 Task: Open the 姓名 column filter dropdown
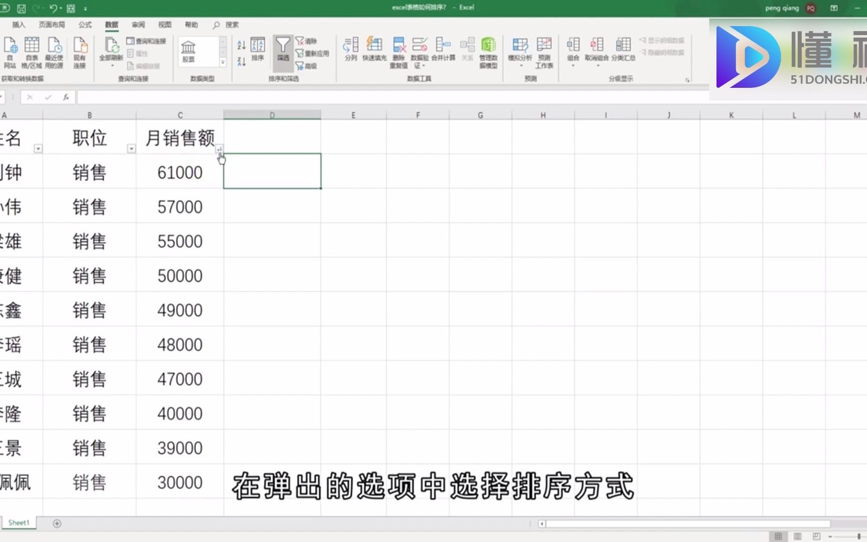tap(38, 149)
